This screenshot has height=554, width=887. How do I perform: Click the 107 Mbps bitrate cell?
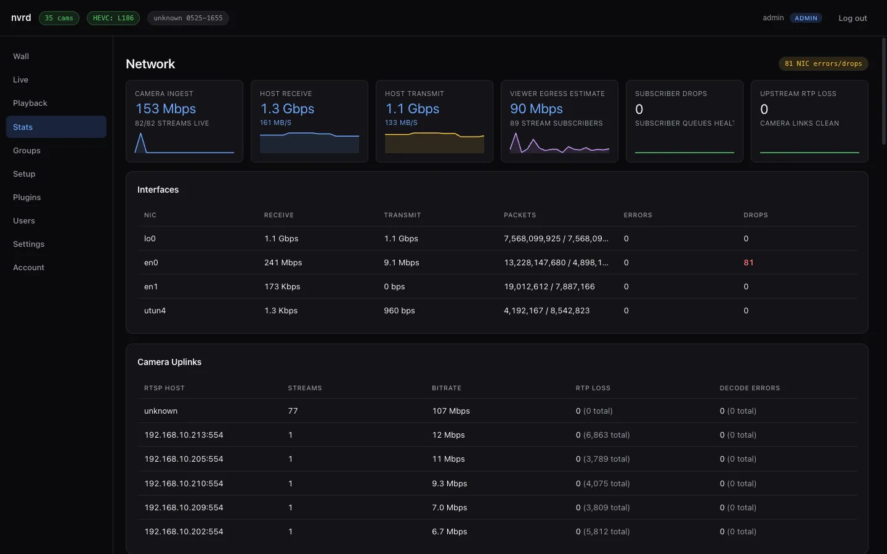pyautogui.click(x=451, y=411)
